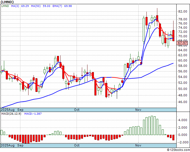Click the 56.00 price axis label
This screenshot has width=190, height=152.
(x=183, y=71)
